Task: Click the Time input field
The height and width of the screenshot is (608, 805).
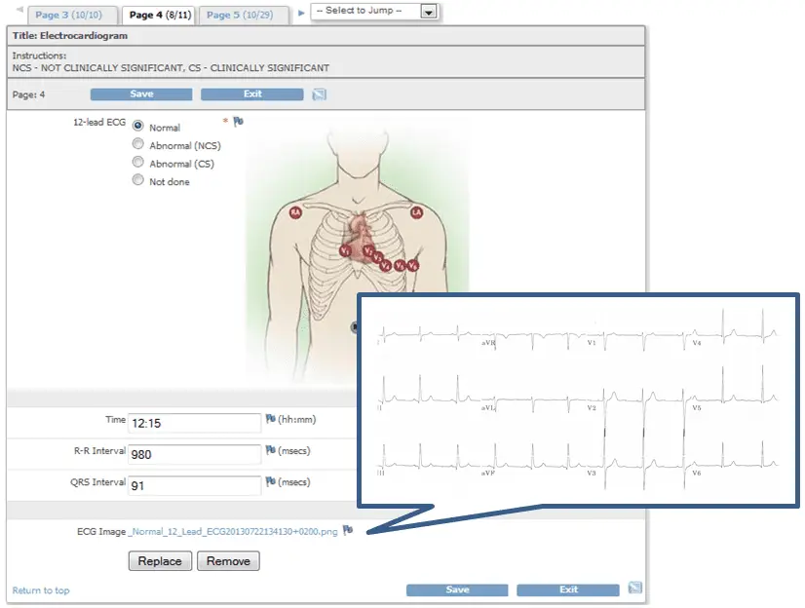Action: point(195,423)
